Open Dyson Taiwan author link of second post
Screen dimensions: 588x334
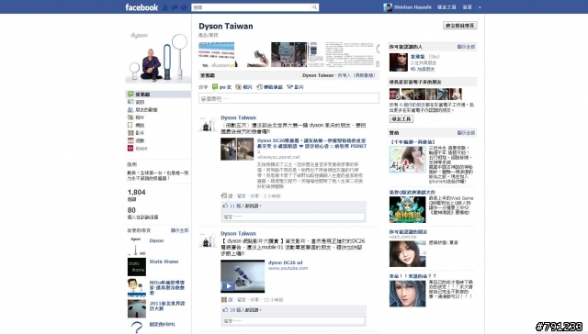pyautogui.click(x=238, y=233)
